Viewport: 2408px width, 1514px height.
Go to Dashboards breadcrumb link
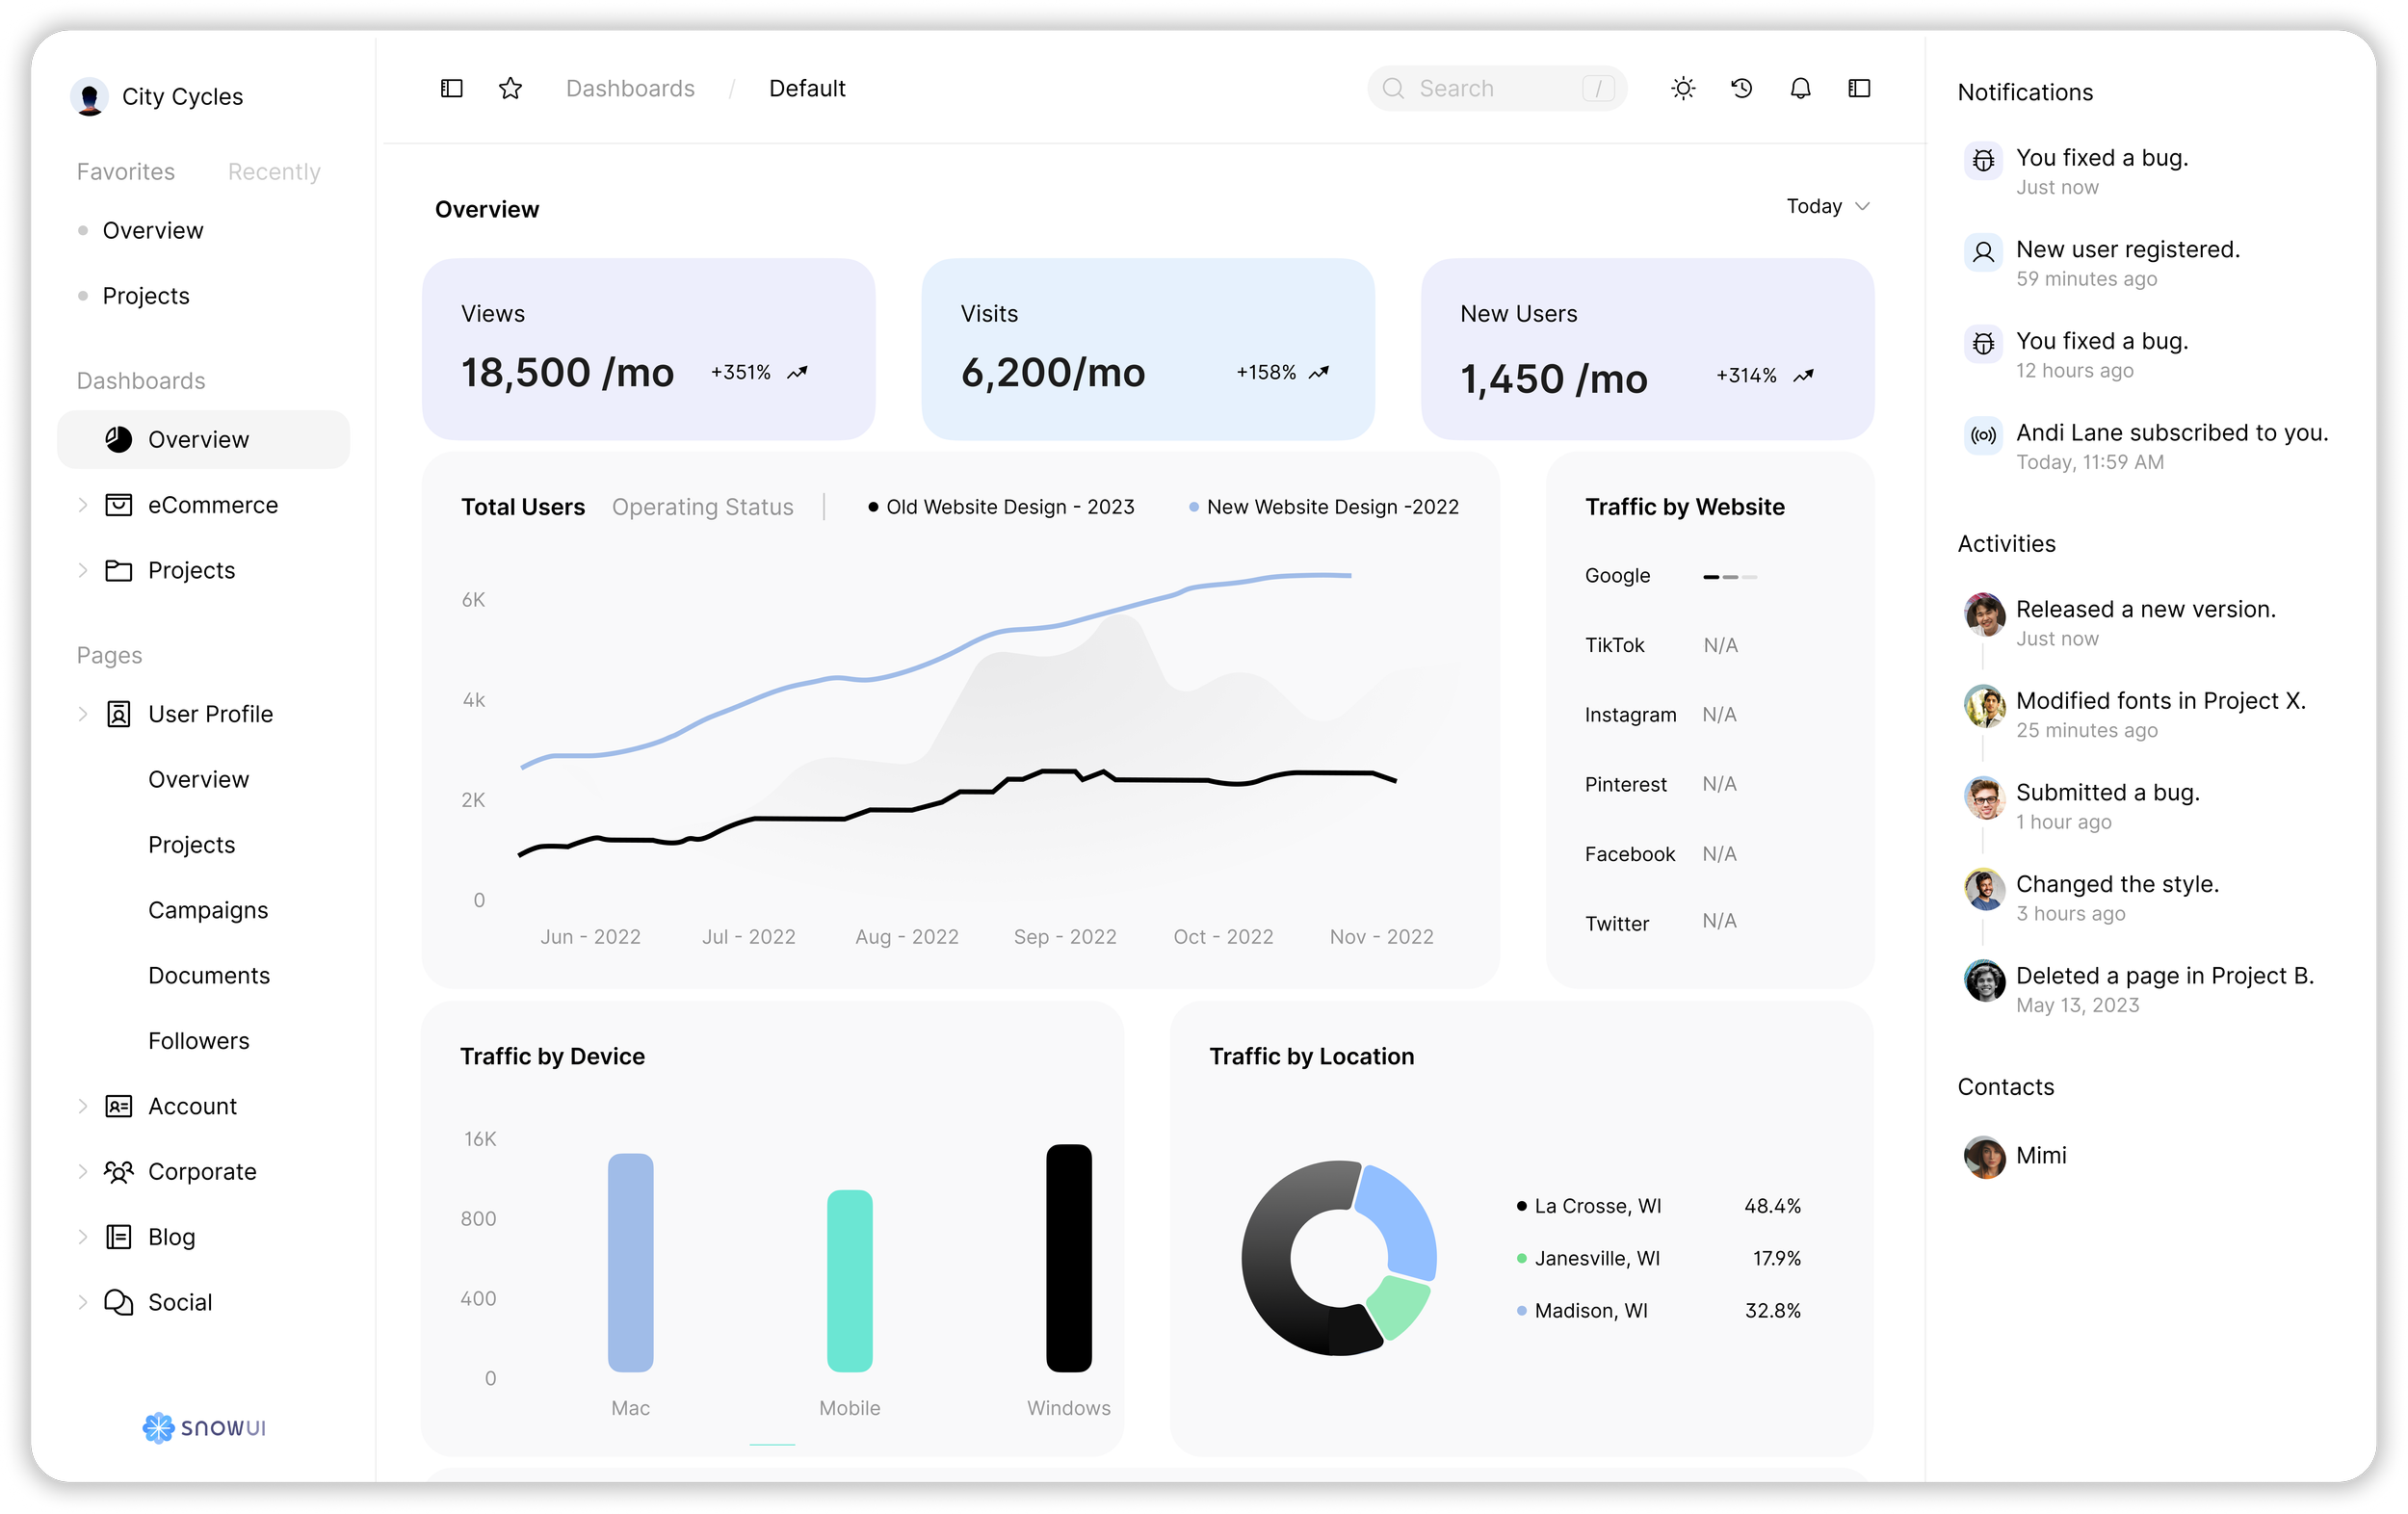[x=630, y=88]
